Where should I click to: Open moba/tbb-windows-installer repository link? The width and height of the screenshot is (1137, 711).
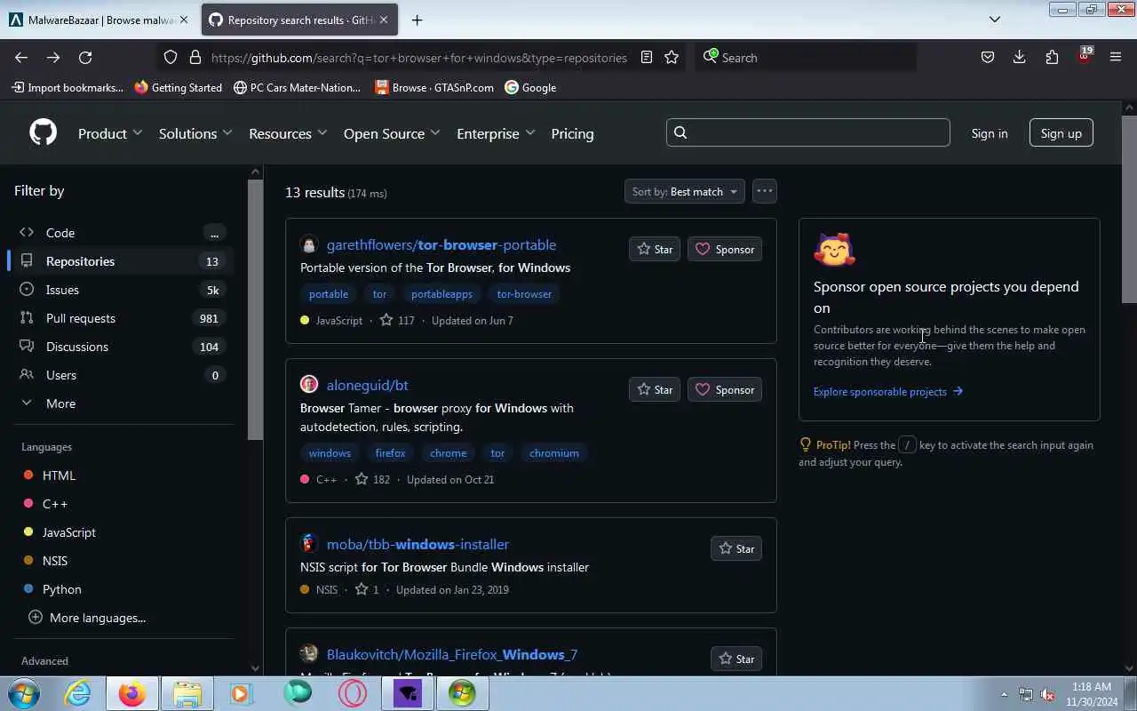[x=417, y=544]
